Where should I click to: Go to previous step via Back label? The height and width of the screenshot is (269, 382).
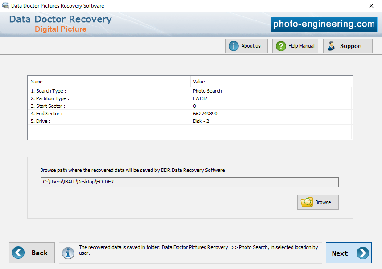tap(40, 253)
